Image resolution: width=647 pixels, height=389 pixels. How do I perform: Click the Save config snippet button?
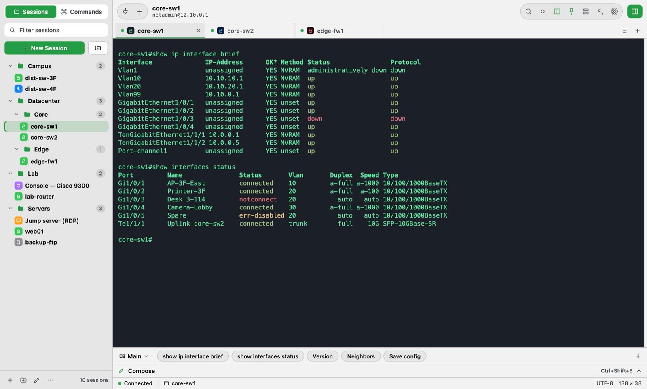pos(405,356)
